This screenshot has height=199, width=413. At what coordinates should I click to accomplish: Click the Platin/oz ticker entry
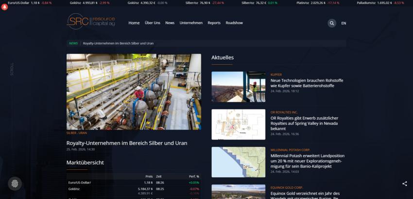point(318,3)
